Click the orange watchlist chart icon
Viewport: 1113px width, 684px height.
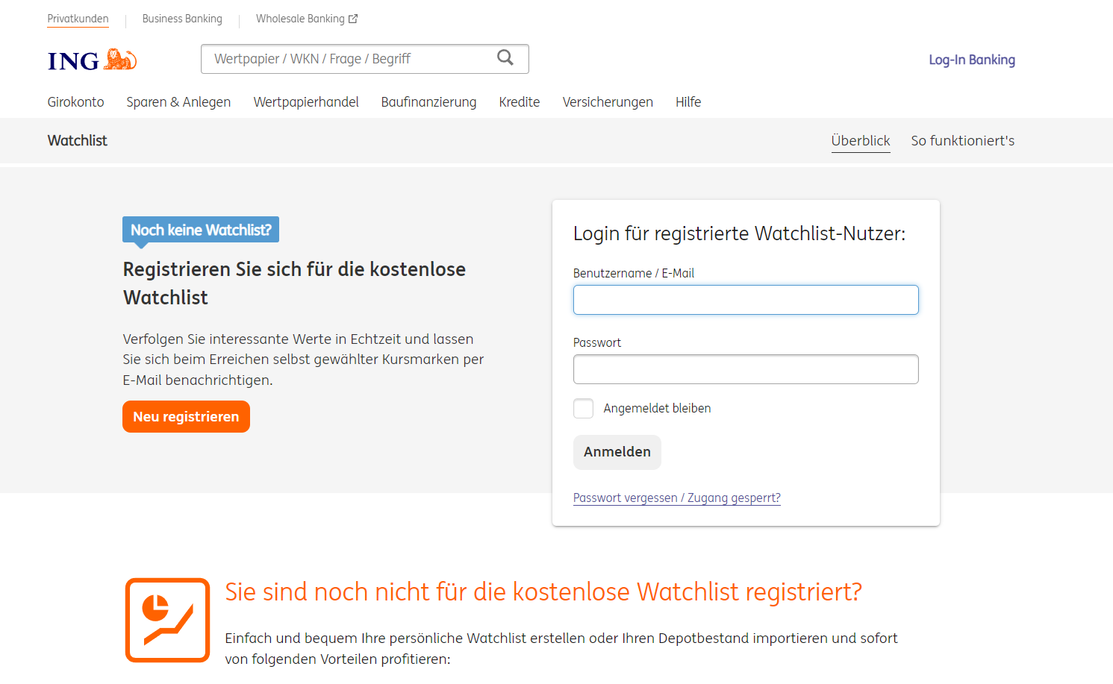(x=167, y=620)
